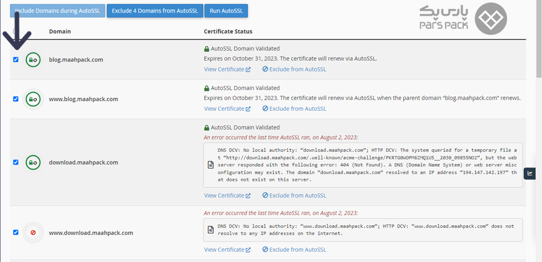Open View Certificate for www.blog.maahpack.com
Viewport: 542px width, 262px height.
(x=227, y=108)
